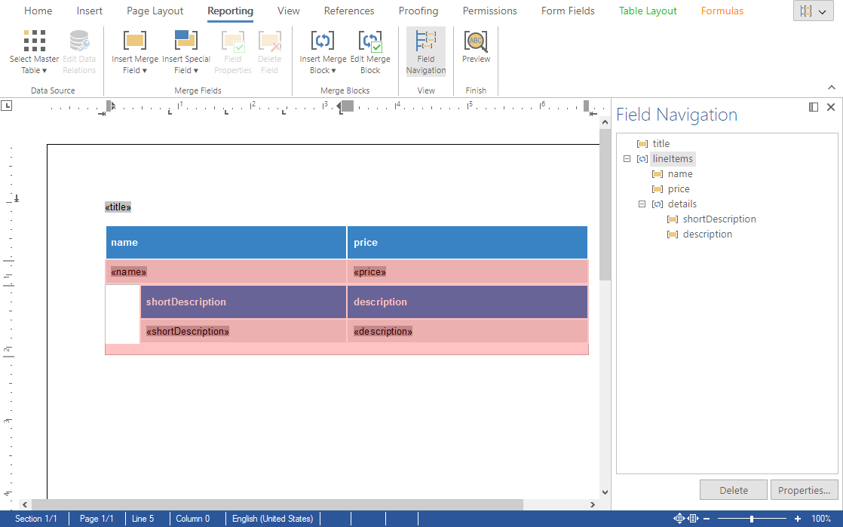Click field icon beside shortDescription
The width and height of the screenshot is (843, 527).
point(672,219)
